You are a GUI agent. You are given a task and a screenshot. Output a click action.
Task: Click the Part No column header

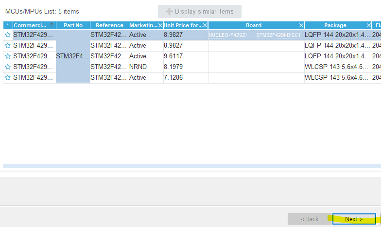73,25
